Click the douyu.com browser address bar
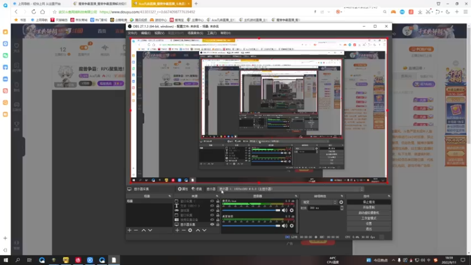The width and height of the screenshot is (471, 265). pyautogui.click(x=180, y=12)
